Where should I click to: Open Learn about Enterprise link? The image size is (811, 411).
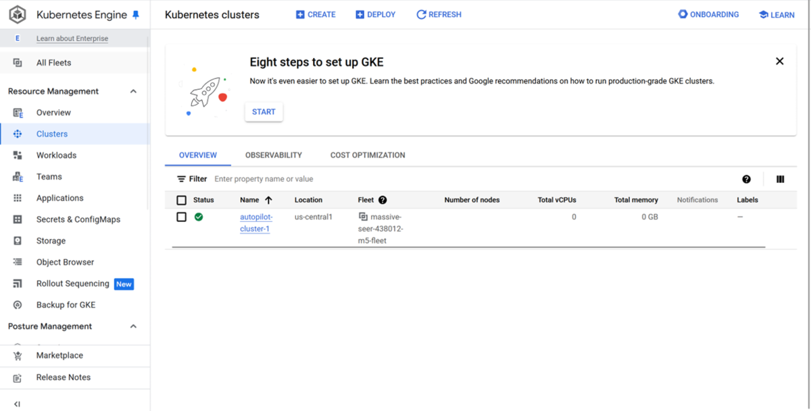tap(72, 38)
